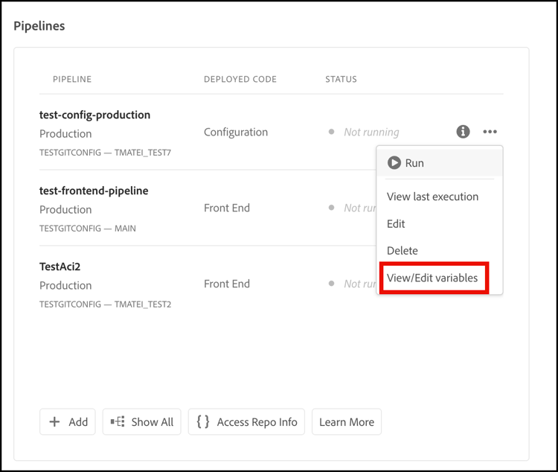Click the status dot on TestAci2 row

coord(332,284)
